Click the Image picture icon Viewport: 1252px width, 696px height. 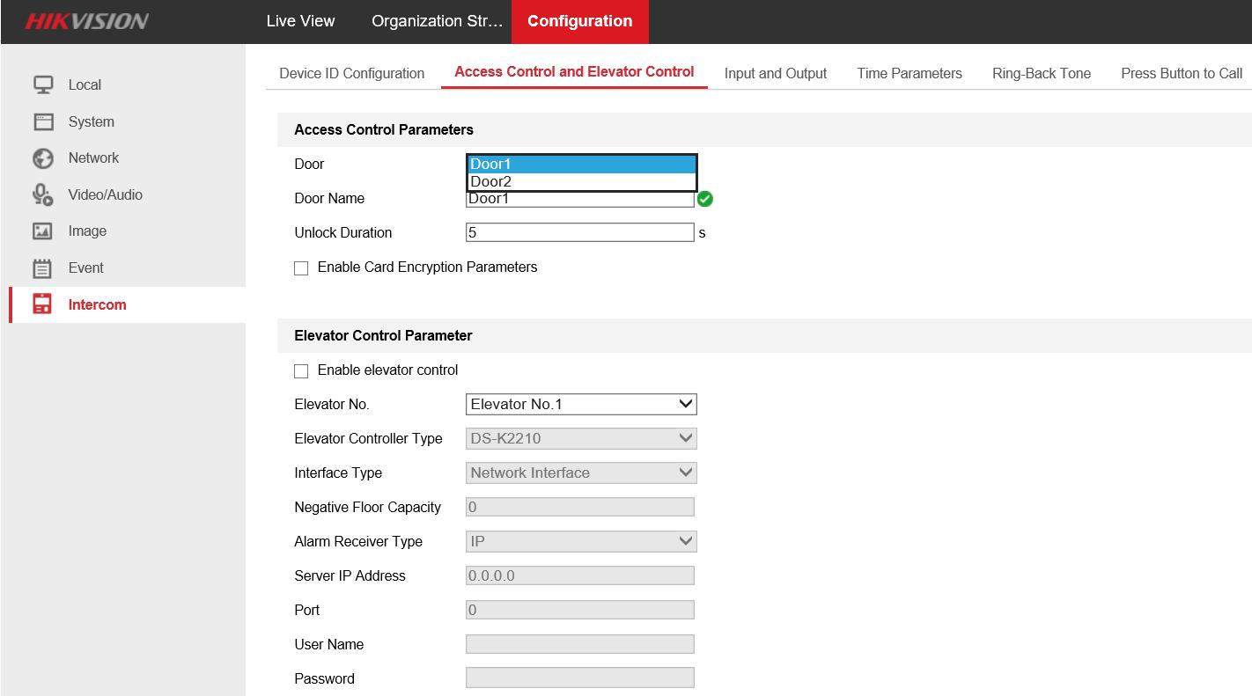43,231
